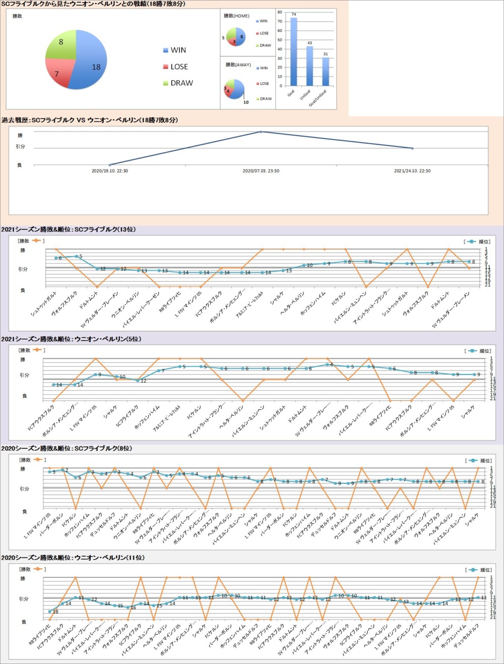Click FCケルン axis label in 2021 ウニオン・ベルリン chart
Viewport: 504px width, 664px height.
tap(195, 411)
